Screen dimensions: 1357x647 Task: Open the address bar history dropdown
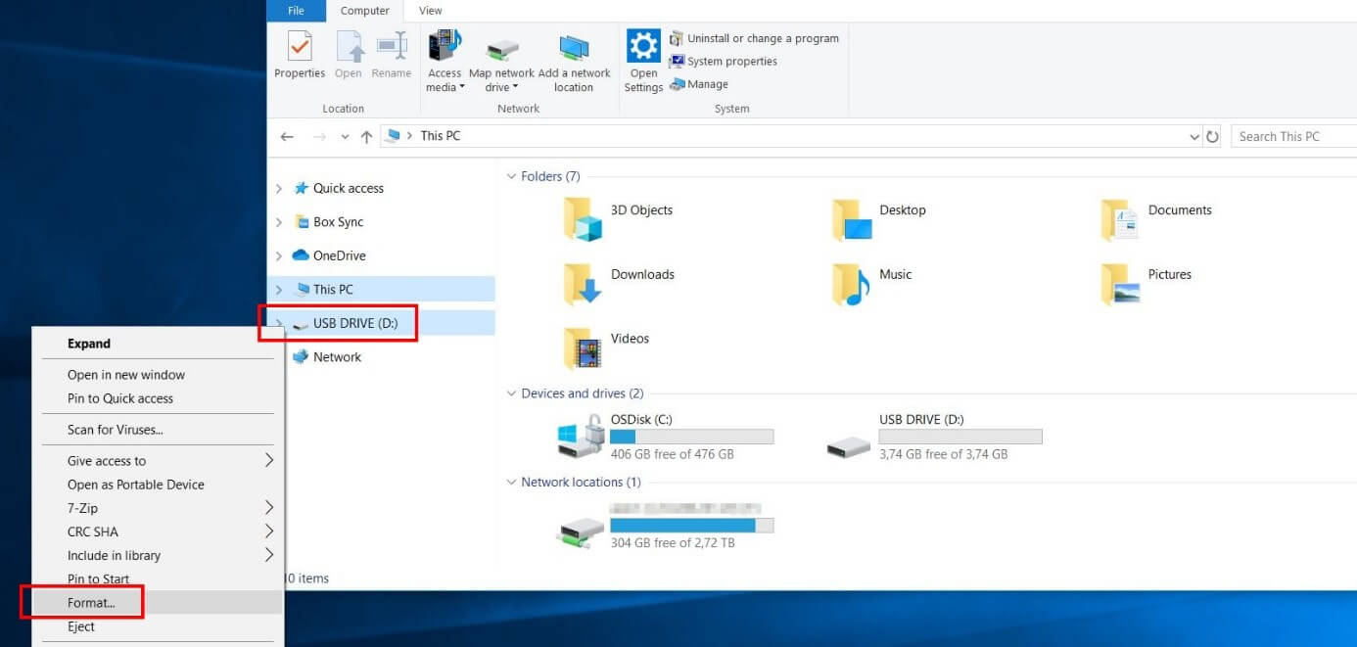tap(1193, 137)
